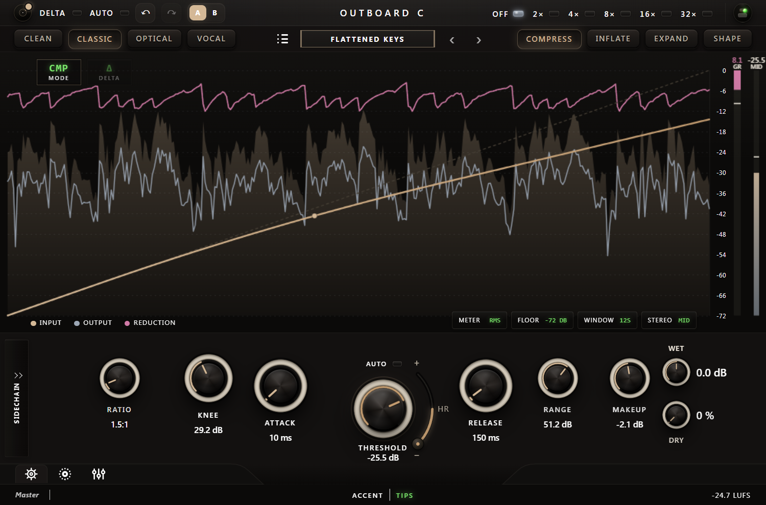Click the Tips link in footer

404,495
